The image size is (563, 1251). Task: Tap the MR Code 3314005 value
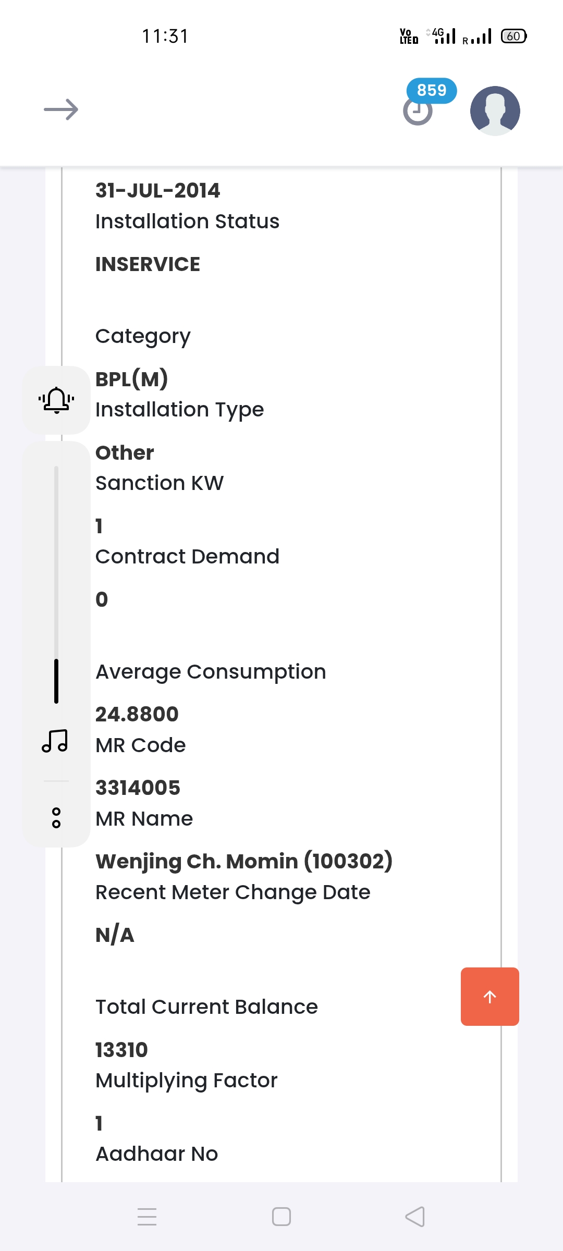138,788
